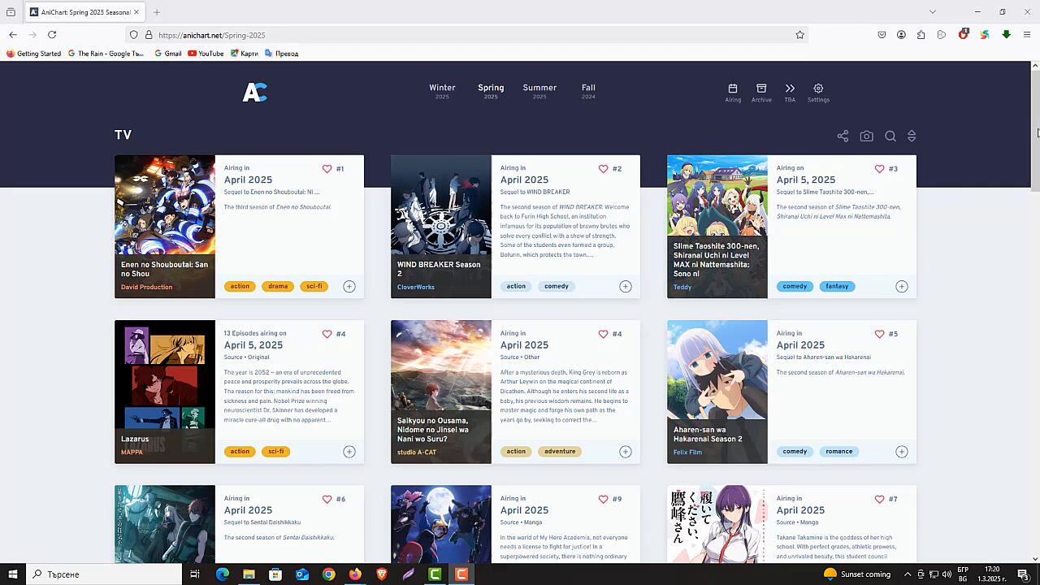Viewport: 1040px width, 585px height.
Task: Open Settings gear in site header
Action: tap(818, 89)
